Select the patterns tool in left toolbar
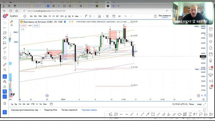The height and width of the screenshot is (121, 215). [x=5, y=38]
